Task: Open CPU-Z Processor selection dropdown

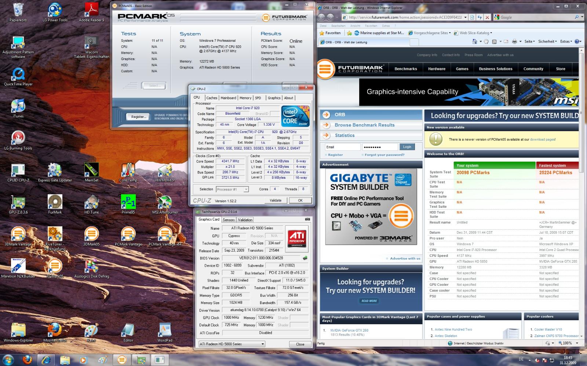Action: point(246,189)
